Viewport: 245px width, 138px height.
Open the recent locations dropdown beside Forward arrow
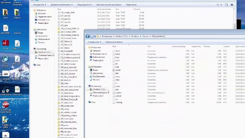coord(95,36)
